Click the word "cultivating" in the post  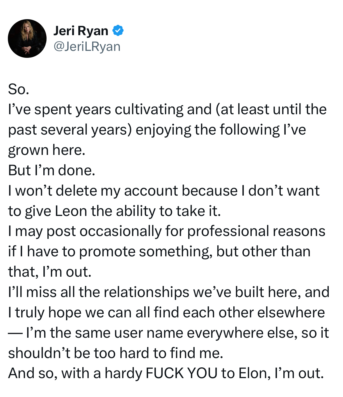tap(149, 110)
